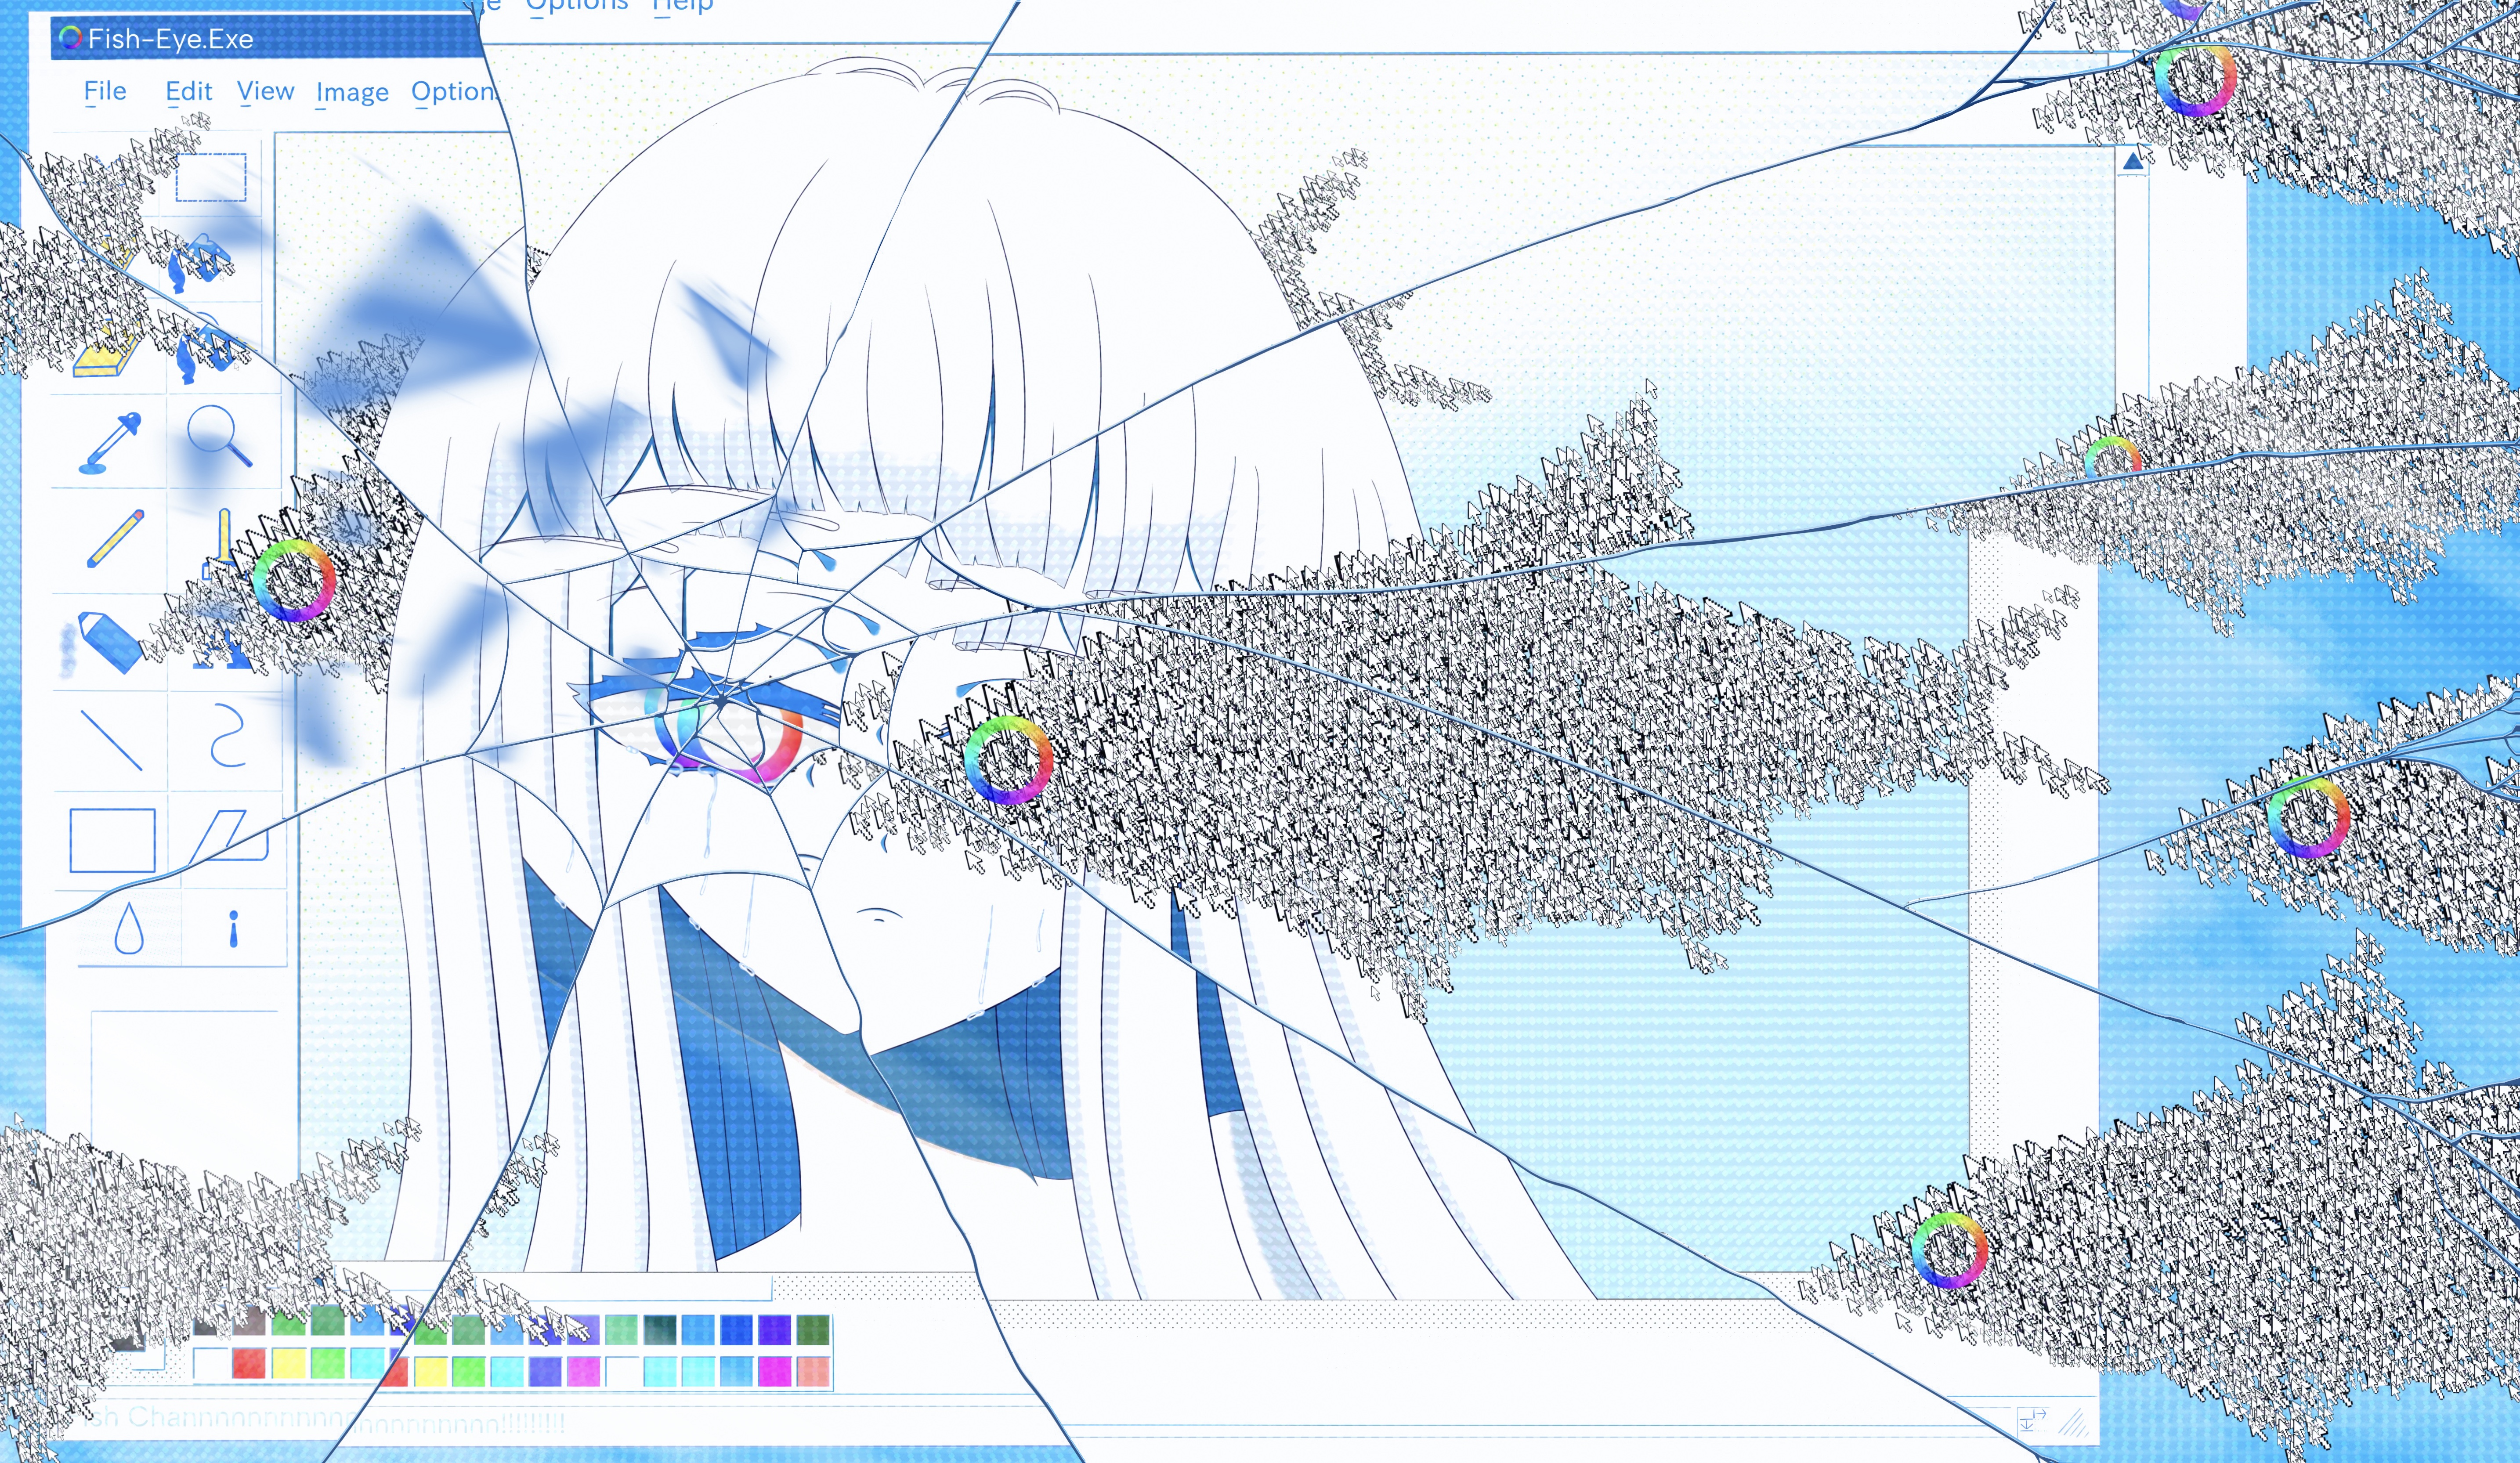The image size is (2520, 1463).
Task: Select the dashed rectangle selection tool
Action: coord(211,177)
